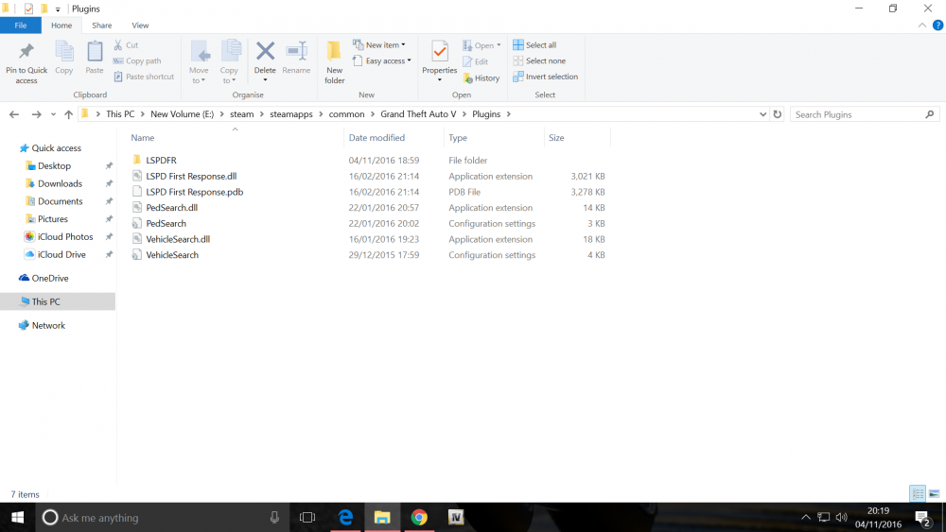The image size is (946, 532).
Task: Open Downloads in navigation pane
Action: click(60, 183)
